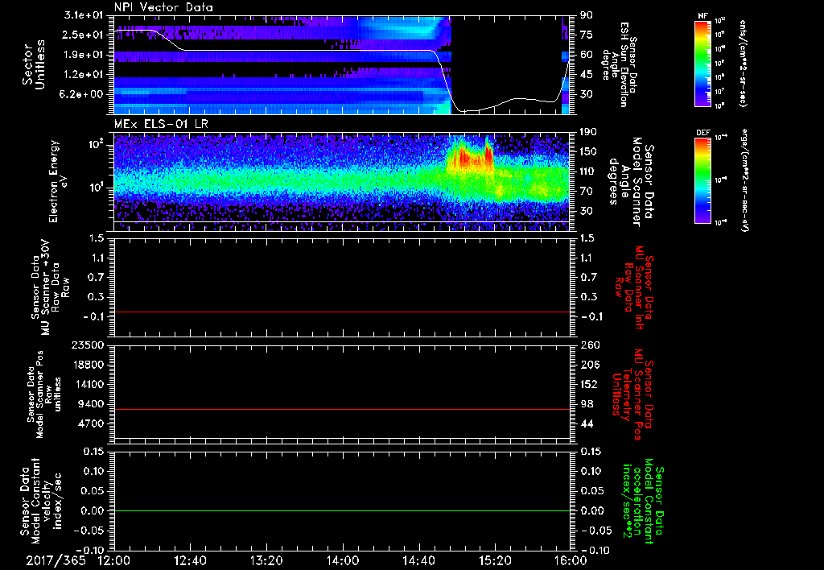Click the 2017/365 date label
The width and height of the screenshot is (824, 570).
56,560
